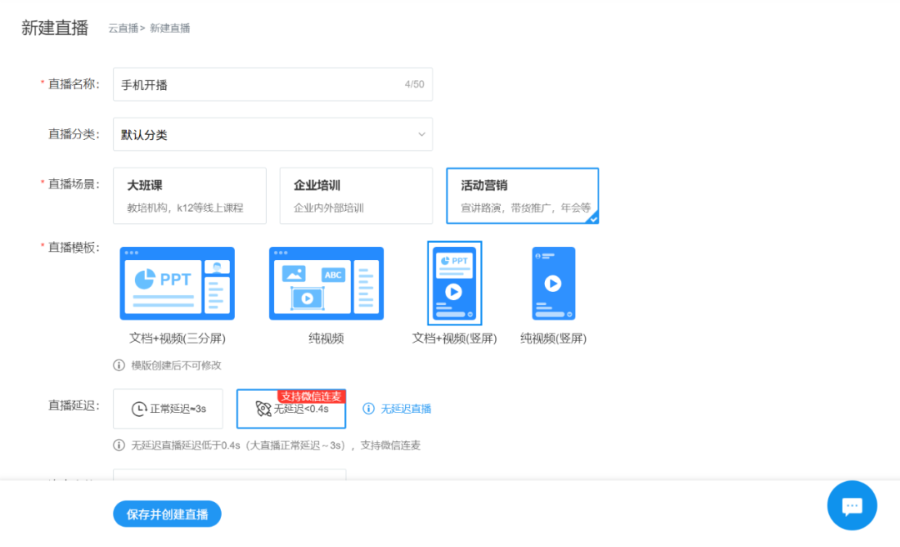Click the clock icon in 正常延迟 option

[139, 409]
